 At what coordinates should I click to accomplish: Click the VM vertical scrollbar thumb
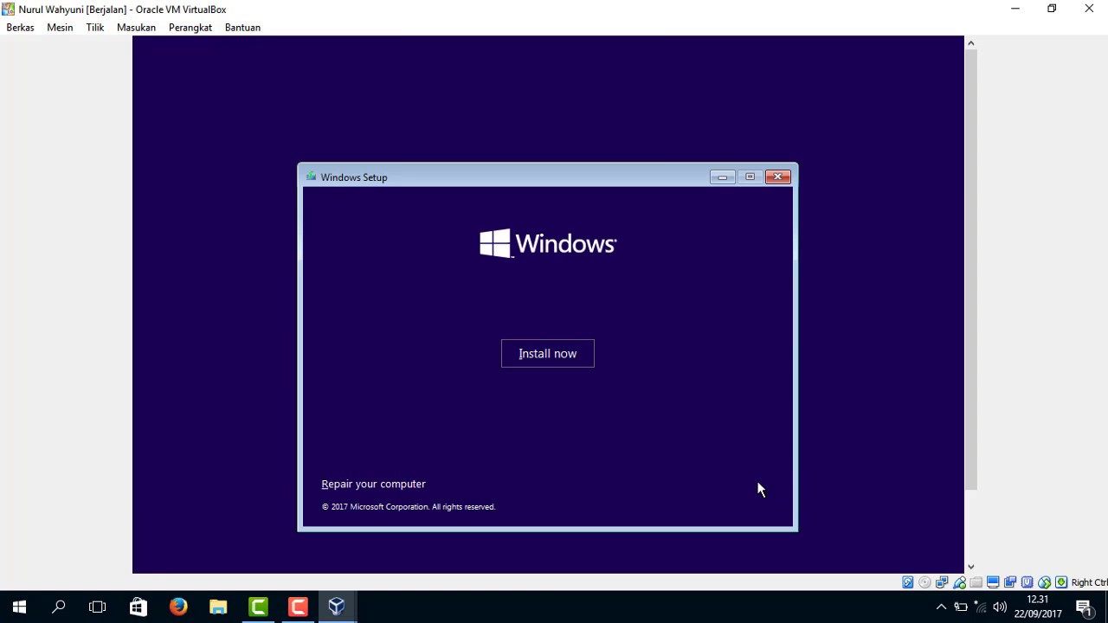(970, 269)
